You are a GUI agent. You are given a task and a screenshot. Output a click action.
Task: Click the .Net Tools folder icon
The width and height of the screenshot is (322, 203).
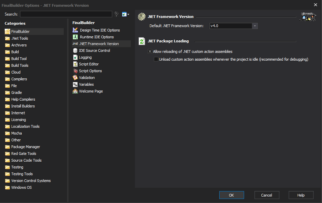pos(7,38)
